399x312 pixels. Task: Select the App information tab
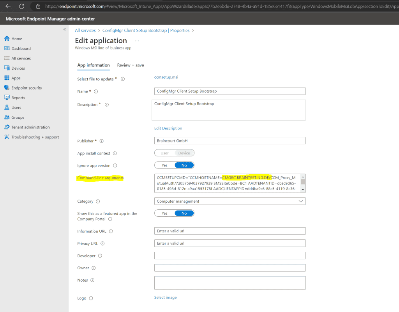point(94,65)
